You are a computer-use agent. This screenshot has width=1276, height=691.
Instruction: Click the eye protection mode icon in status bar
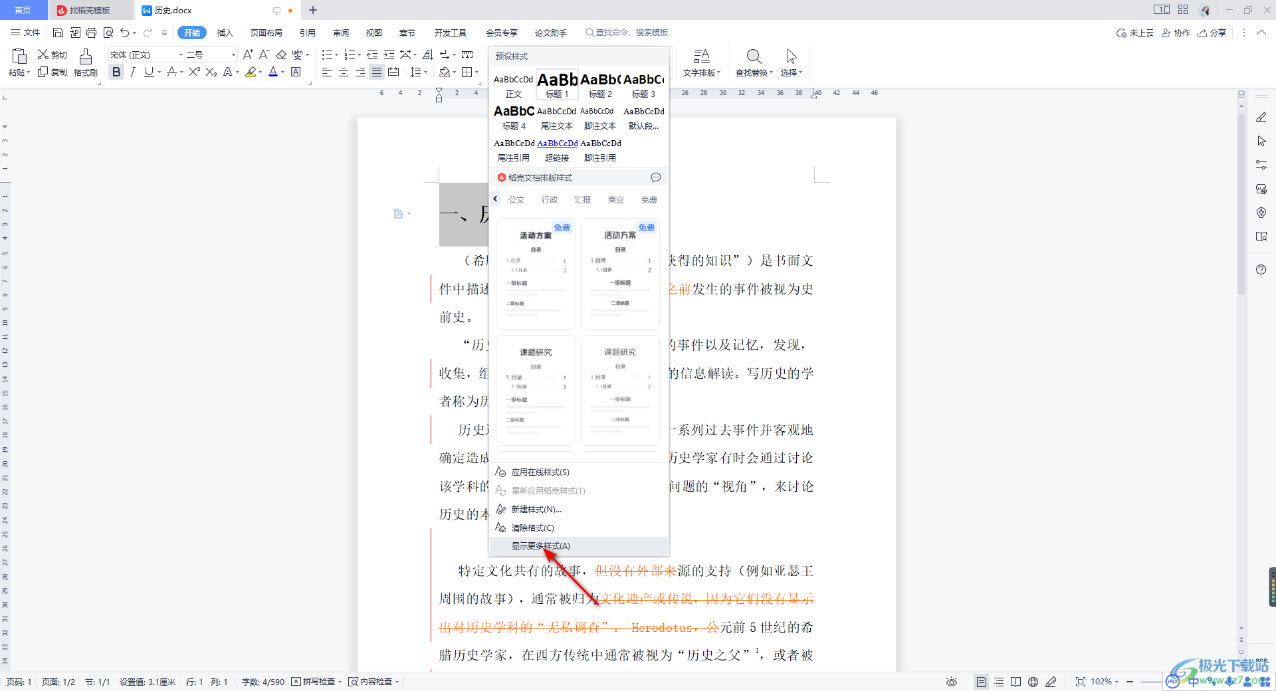952,682
